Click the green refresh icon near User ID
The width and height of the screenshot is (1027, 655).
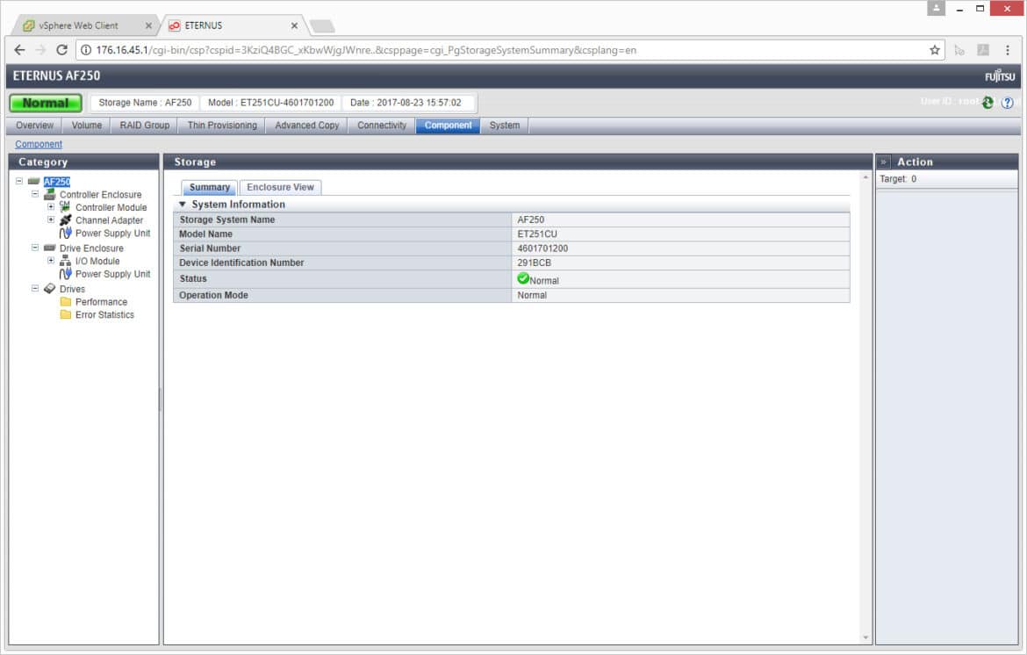pyautogui.click(x=987, y=102)
